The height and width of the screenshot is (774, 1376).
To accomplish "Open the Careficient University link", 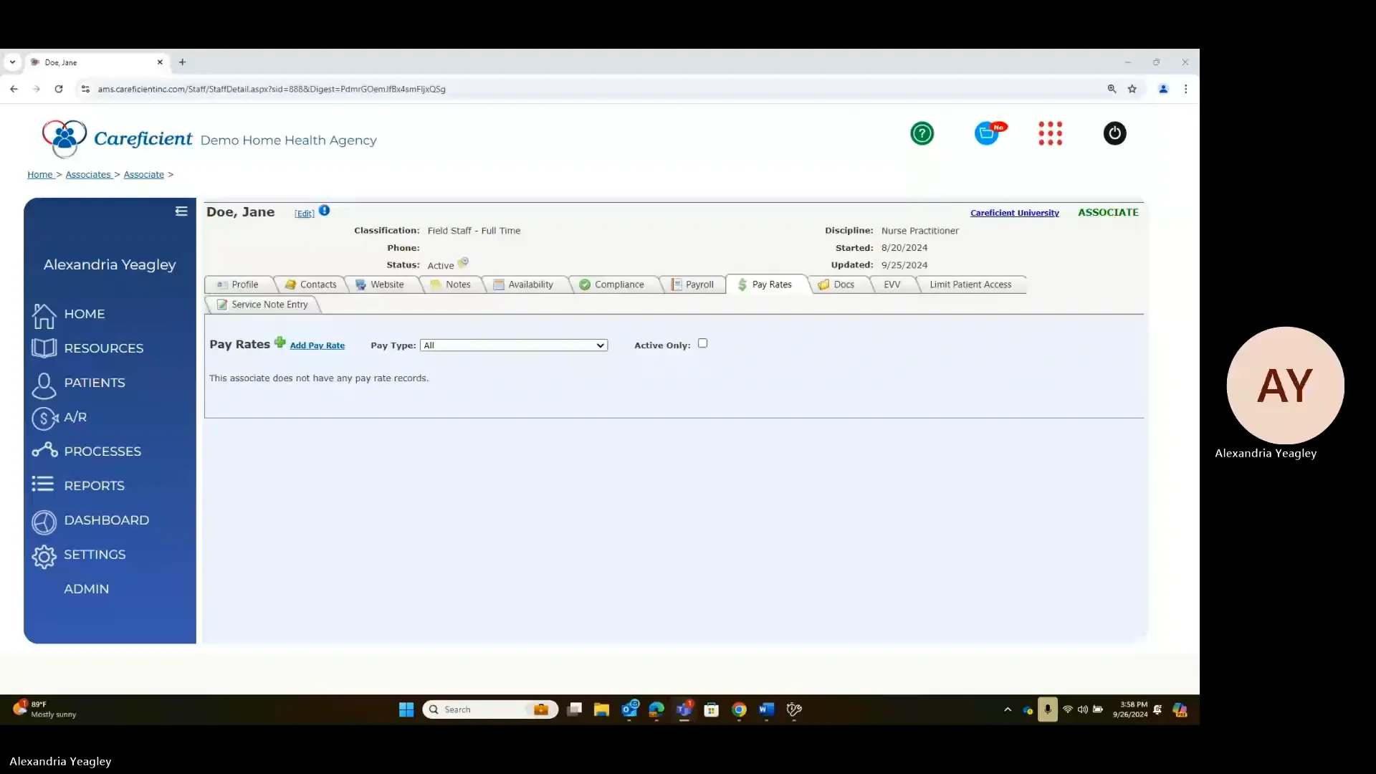I will [x=1014, y=213].
